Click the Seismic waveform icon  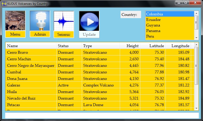[x=64, y=21]
